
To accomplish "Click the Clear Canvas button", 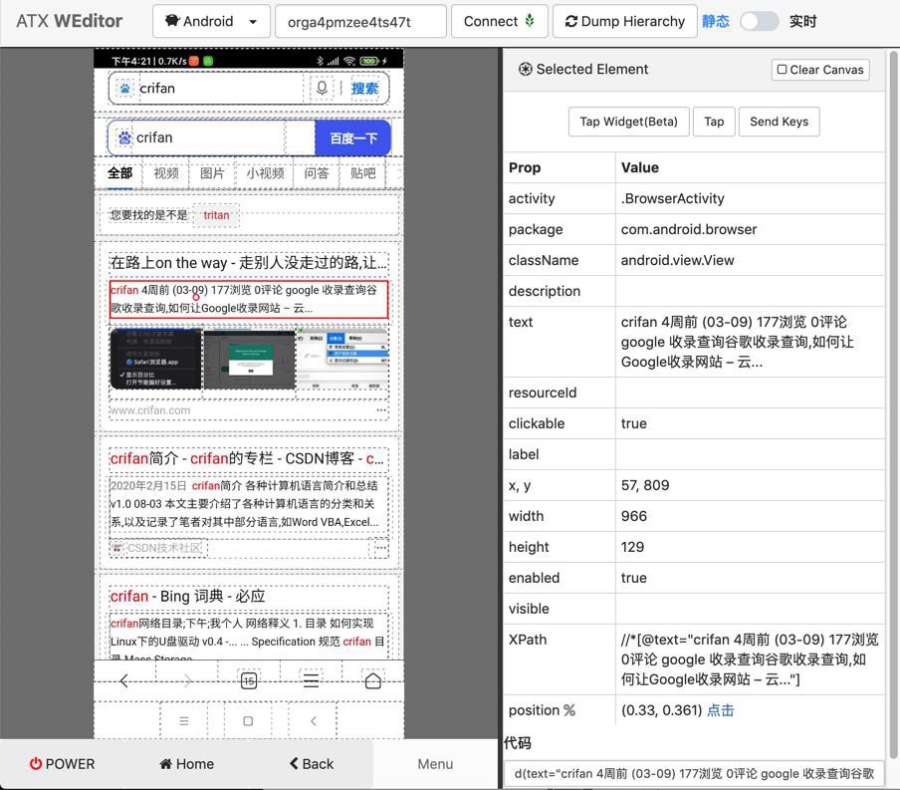I will point(820,70).
